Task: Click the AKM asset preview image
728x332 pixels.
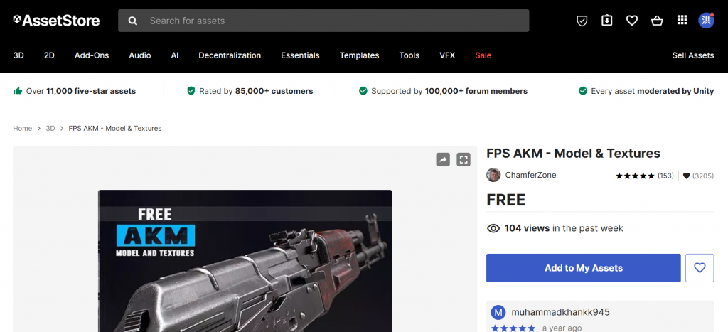Action: tap(245, 261)
